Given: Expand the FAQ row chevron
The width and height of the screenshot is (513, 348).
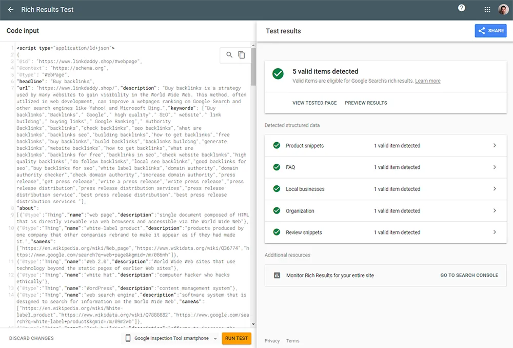Looking at the screenshot, I should coord(495,167).
